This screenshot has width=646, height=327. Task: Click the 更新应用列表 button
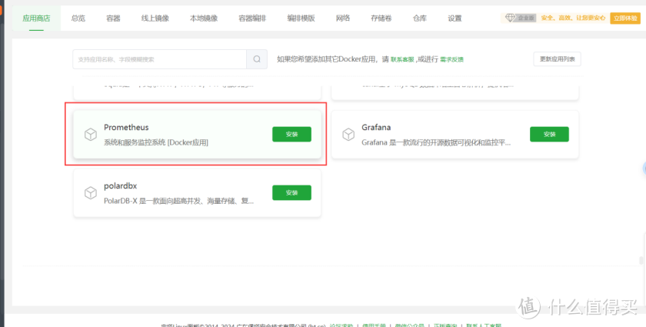(558, 59)
